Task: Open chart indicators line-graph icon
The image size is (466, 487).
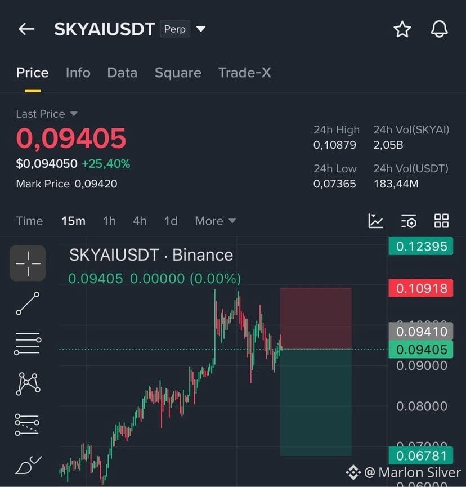Action: (x=375, y=221)
